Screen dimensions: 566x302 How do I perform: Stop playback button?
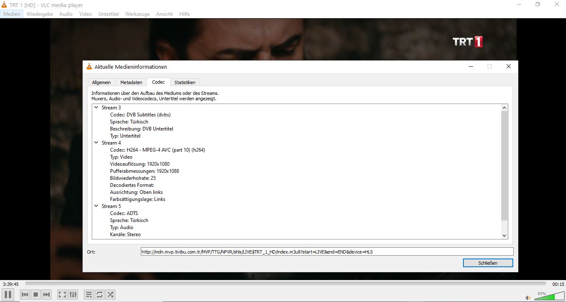coord(36,295)
